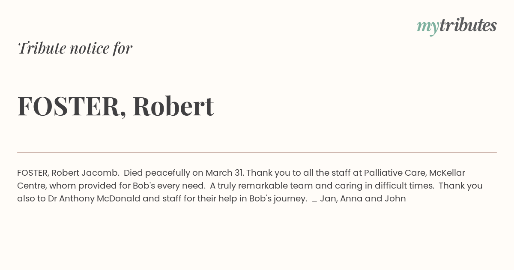The height and width of the screenshot is (270, 514).
Task: Click "Thank you" ending the second line
Action: coord(460,186)
